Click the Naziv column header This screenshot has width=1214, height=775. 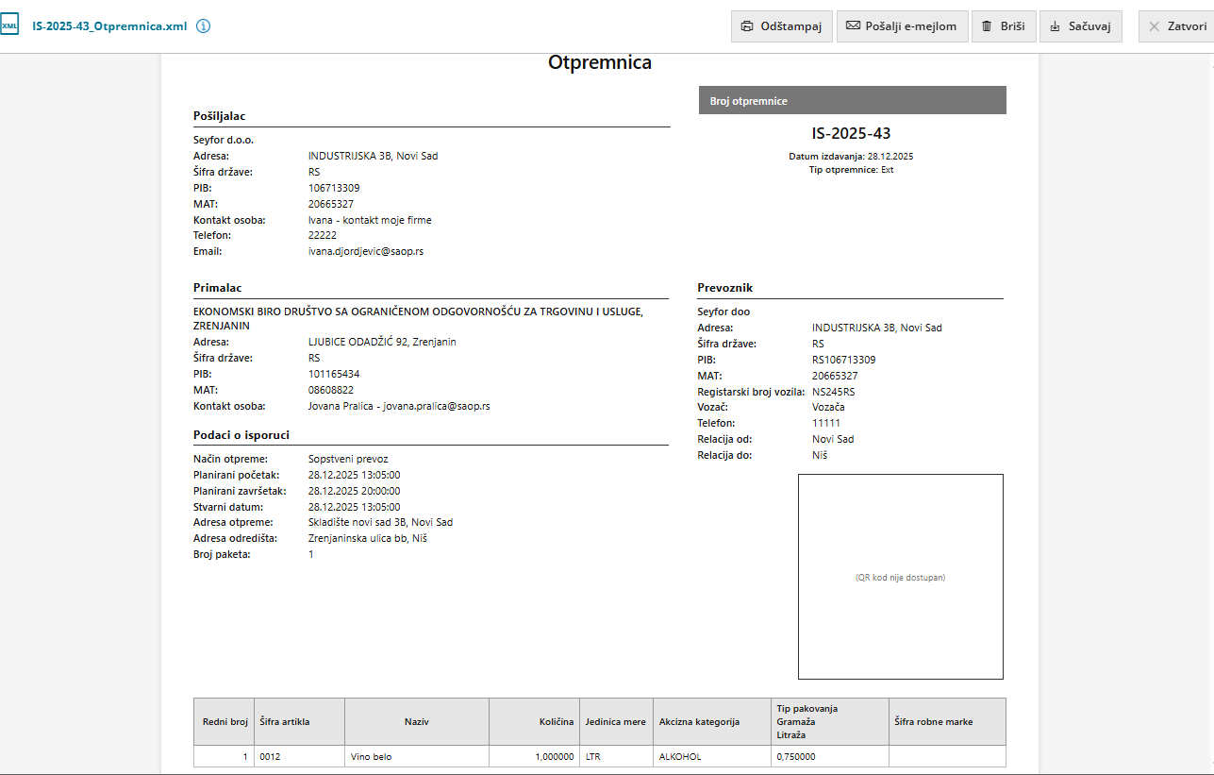coord(417,722)
